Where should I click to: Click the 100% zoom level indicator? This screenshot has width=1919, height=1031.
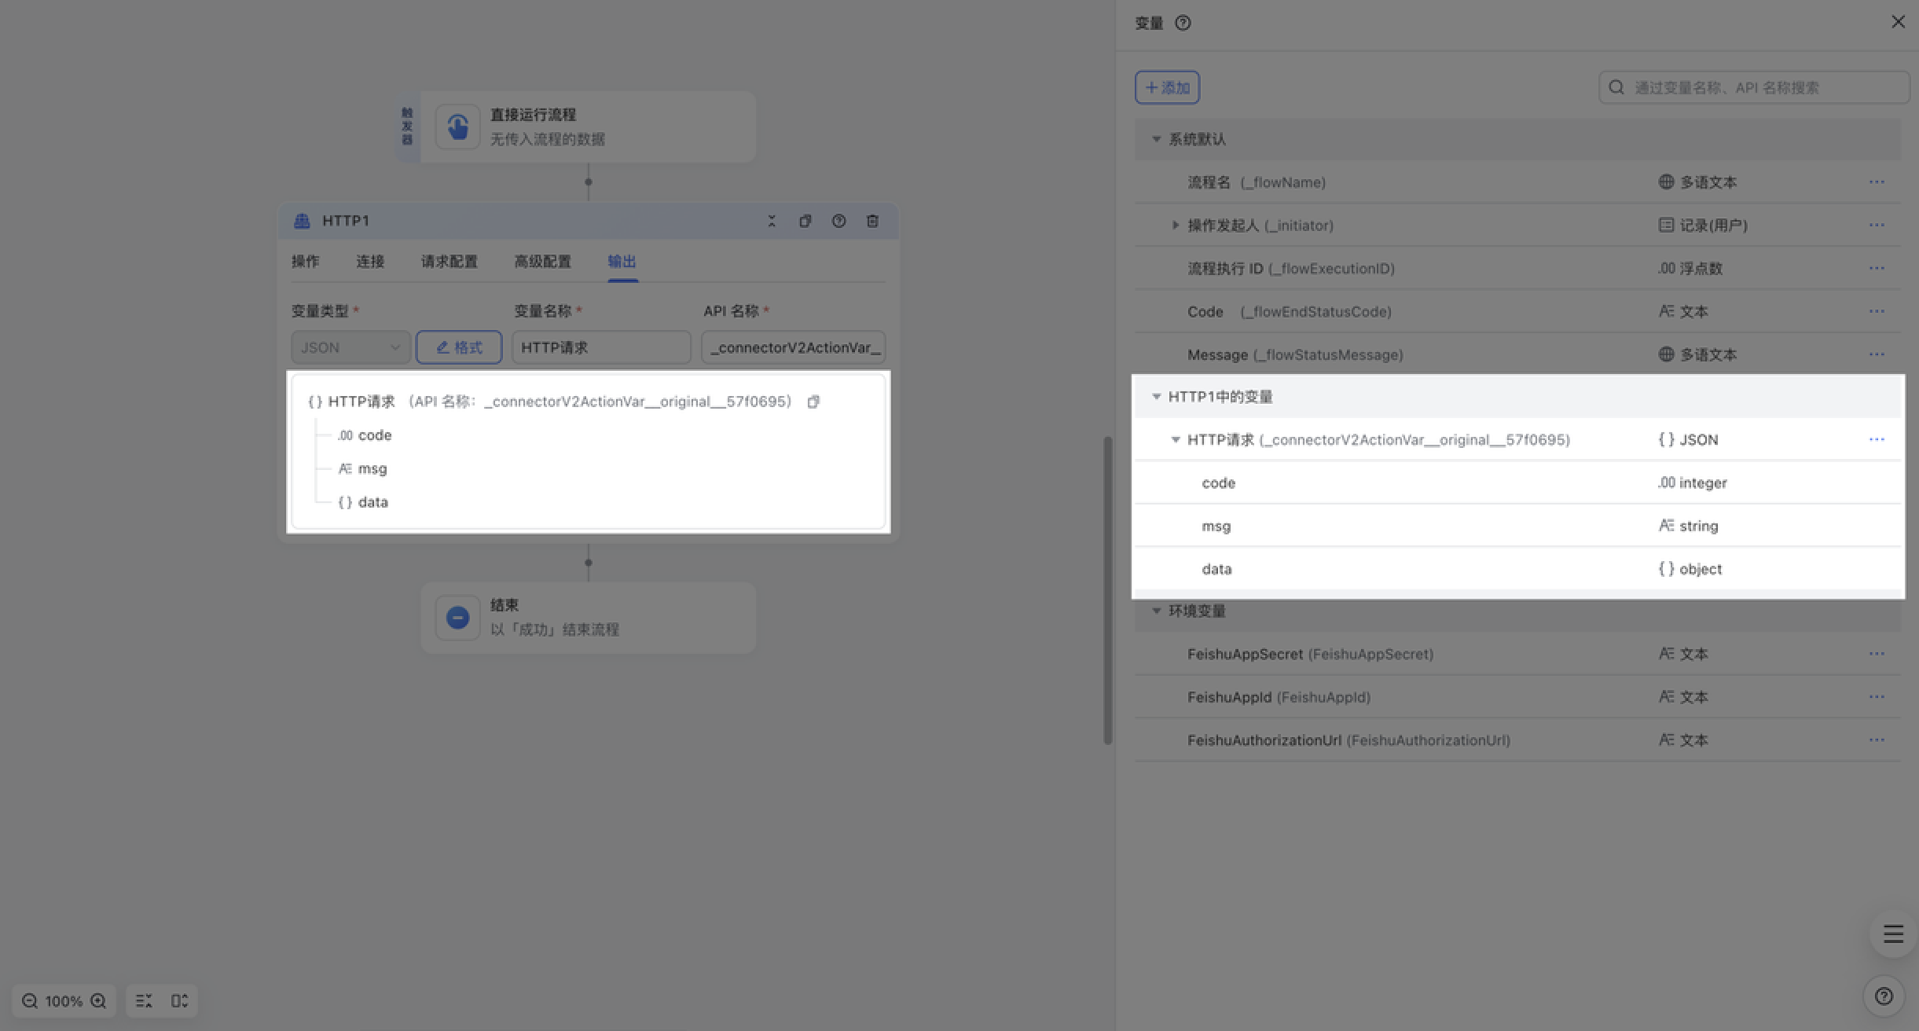(64, 1001)
